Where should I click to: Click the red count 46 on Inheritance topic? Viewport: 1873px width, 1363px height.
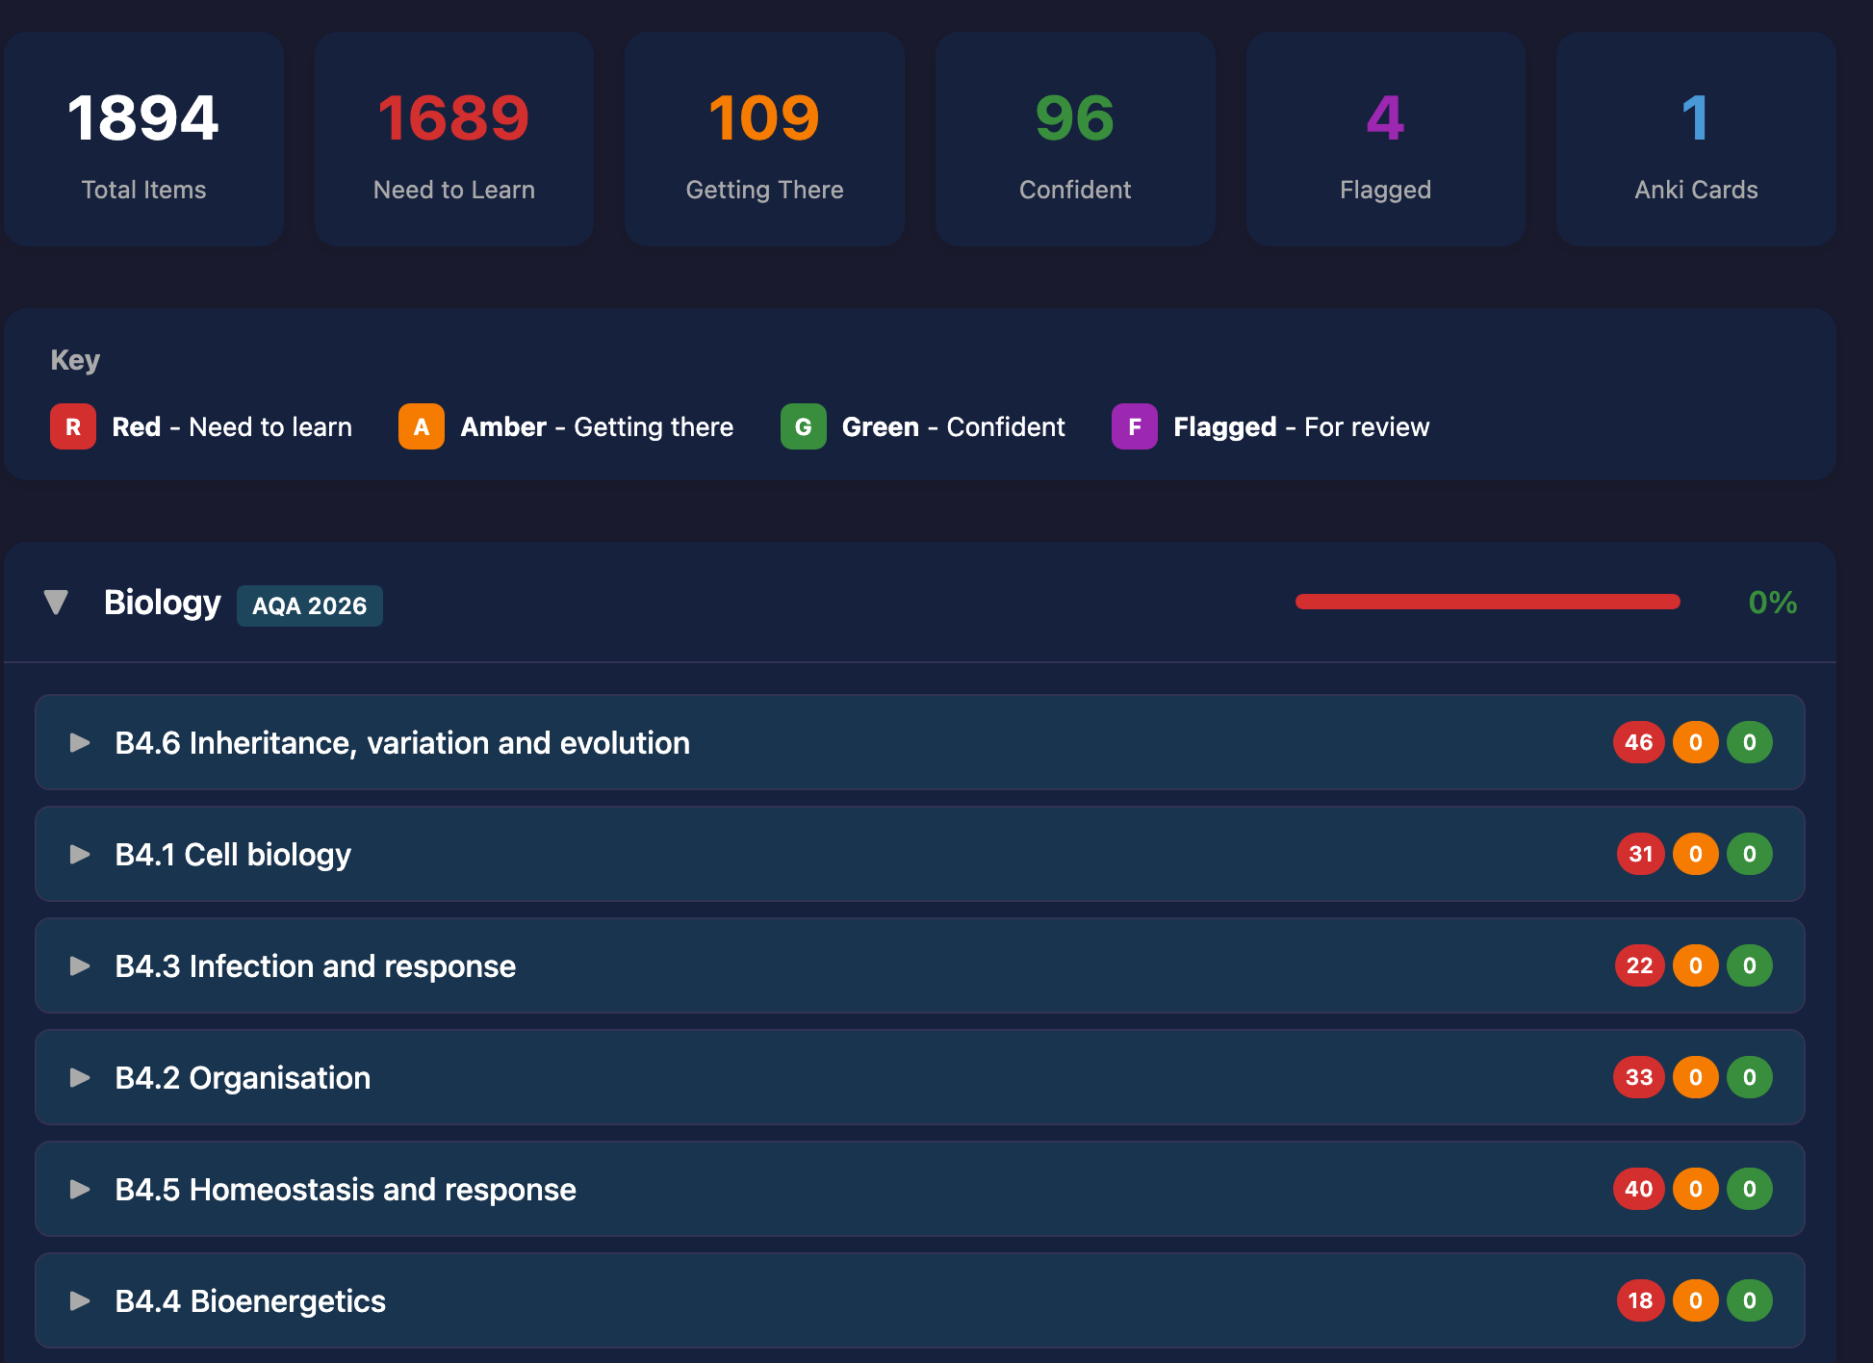(x=1638, y=742)
